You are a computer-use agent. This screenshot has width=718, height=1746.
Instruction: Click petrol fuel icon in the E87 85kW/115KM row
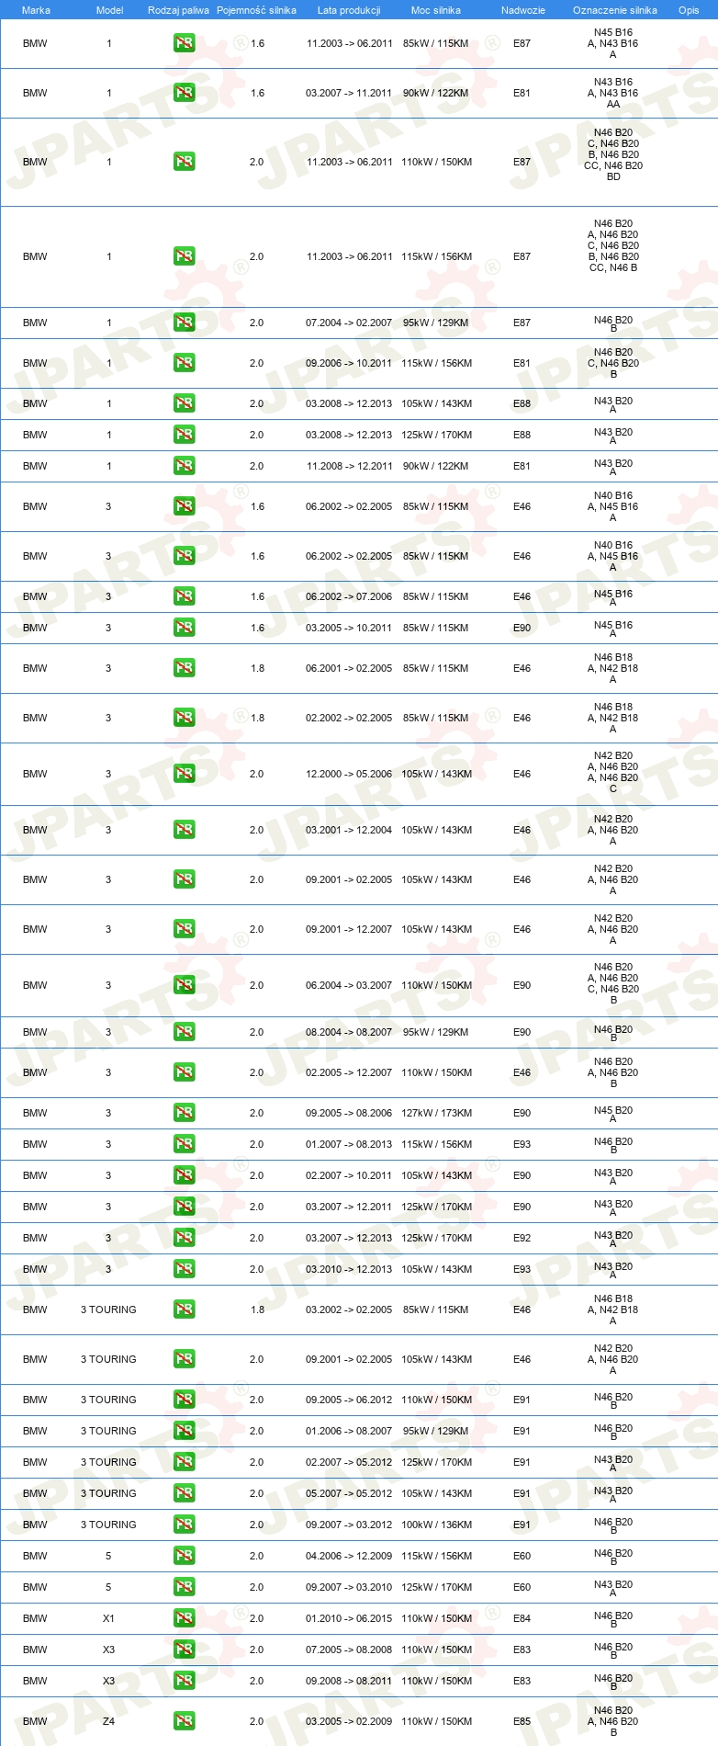pos(184,43)
